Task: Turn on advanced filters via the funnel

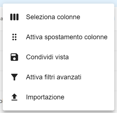Action: pyautogui.click(x=14, y=77)
